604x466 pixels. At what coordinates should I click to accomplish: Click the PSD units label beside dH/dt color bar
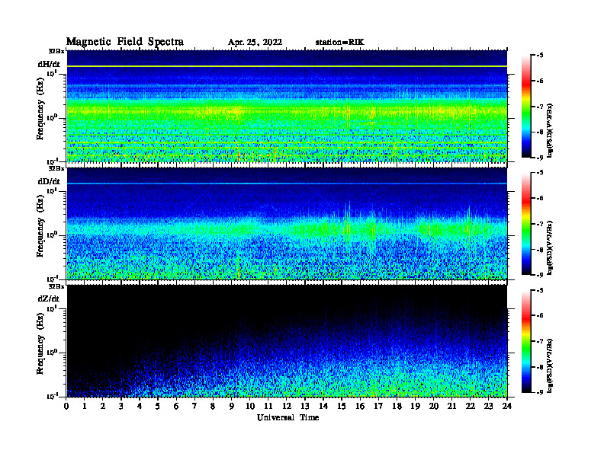tap(550, 130)
